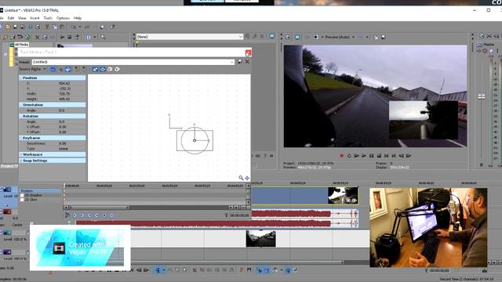
Task: Click the road clip thumbnail on the lower track
Action: coord(260,239)
